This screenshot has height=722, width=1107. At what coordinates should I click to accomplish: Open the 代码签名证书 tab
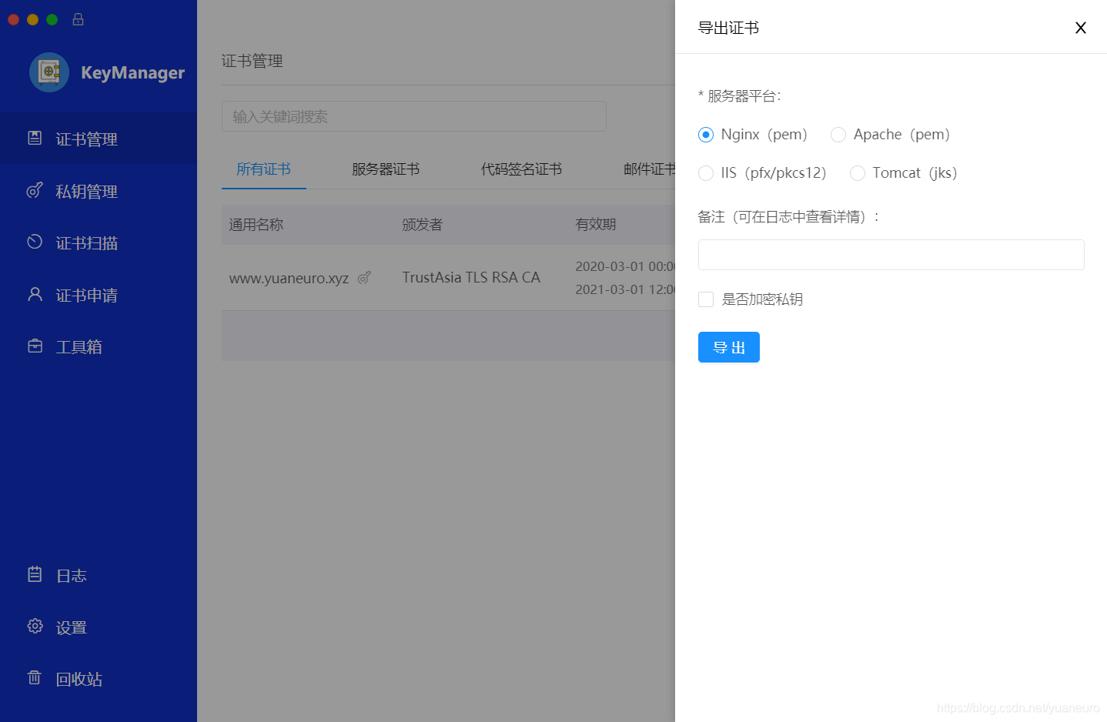click(521, 169)
